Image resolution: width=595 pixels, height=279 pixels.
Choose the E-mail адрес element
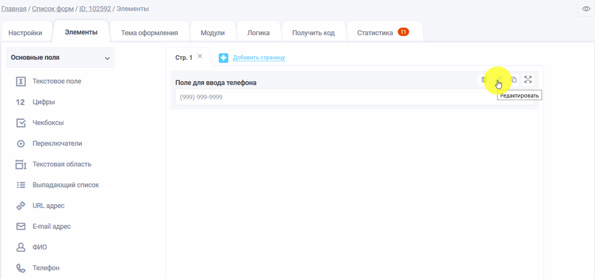point(51,226)
